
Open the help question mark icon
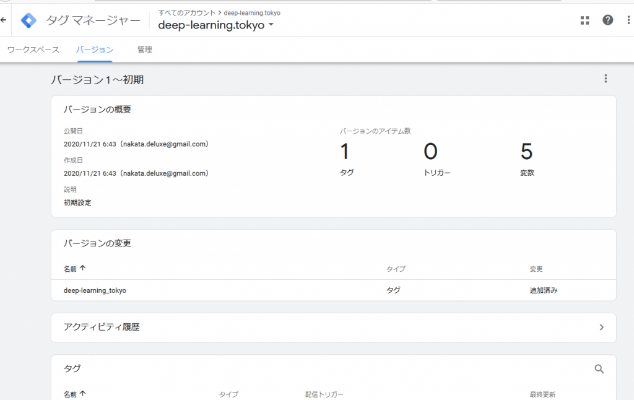coord(607,20)
